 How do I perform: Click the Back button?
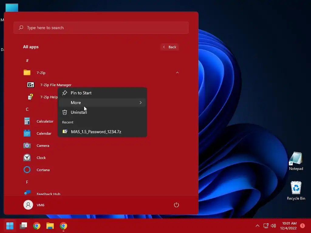(169, 47)
